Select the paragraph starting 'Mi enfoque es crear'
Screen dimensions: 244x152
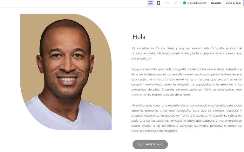pos(186,118)
